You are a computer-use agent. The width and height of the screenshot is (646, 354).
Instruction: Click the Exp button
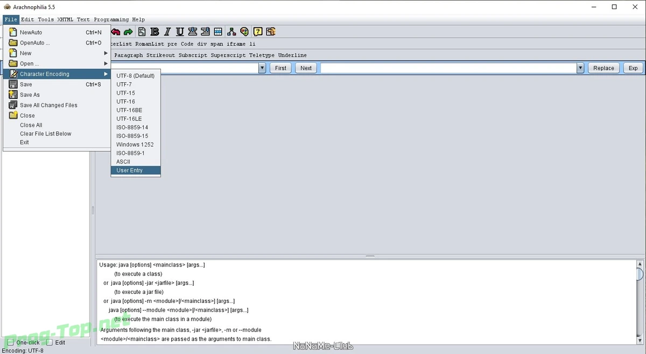coord(633,68)
